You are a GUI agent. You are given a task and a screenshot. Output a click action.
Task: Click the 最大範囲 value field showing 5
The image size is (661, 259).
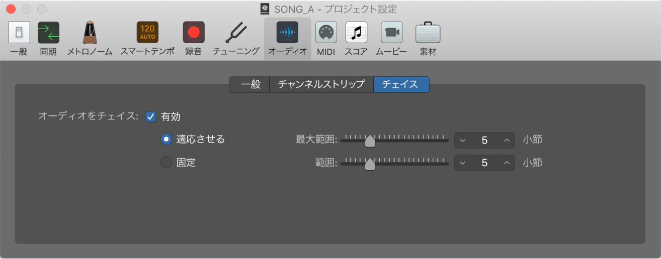pos(484,140)
